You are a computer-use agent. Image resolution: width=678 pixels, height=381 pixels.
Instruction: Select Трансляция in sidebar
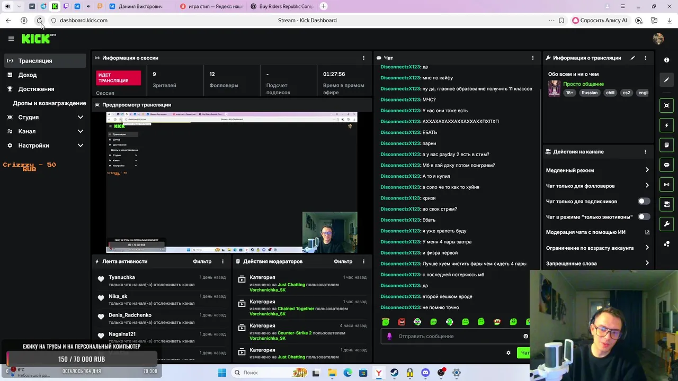click(x=45, y=61)
